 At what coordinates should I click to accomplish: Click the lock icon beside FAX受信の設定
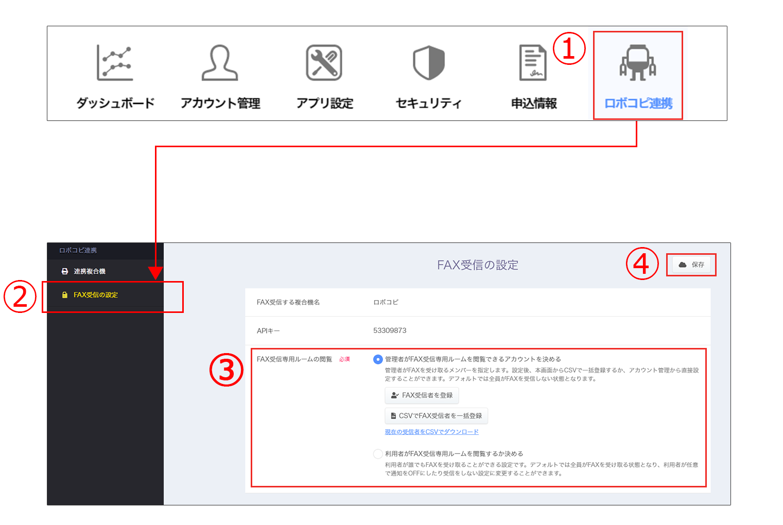(65, 295)
